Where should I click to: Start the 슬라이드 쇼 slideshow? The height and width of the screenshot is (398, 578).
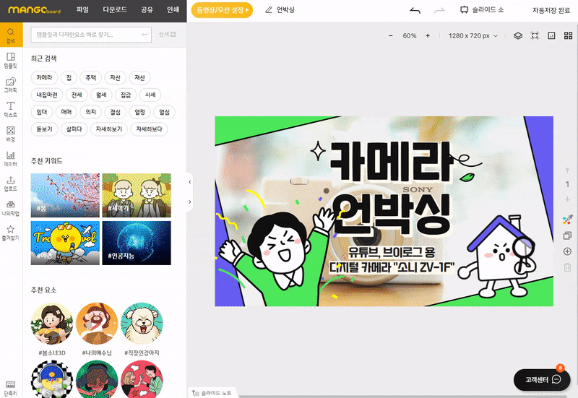(482, 10)
